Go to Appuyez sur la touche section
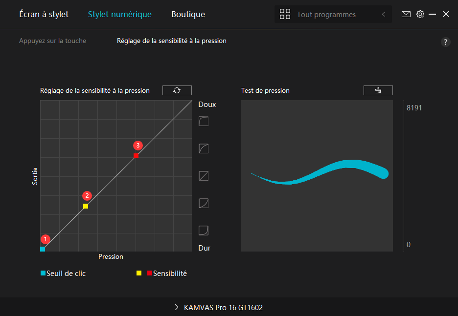 pos(52,41)
